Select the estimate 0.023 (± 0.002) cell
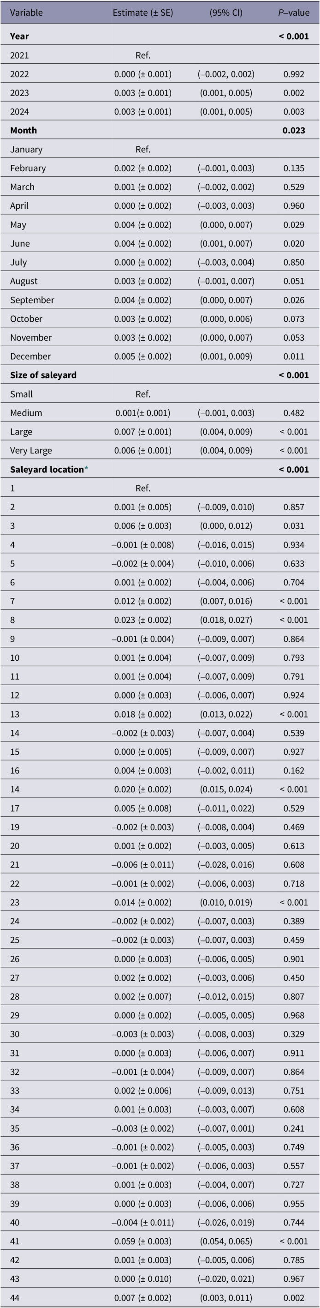The width and height of the screenshot is (320, 1308). 142,620
